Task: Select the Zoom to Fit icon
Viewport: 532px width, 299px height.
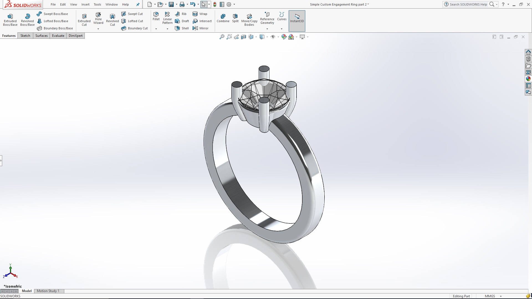Action: pyautogui.click(x=222, y=37)
